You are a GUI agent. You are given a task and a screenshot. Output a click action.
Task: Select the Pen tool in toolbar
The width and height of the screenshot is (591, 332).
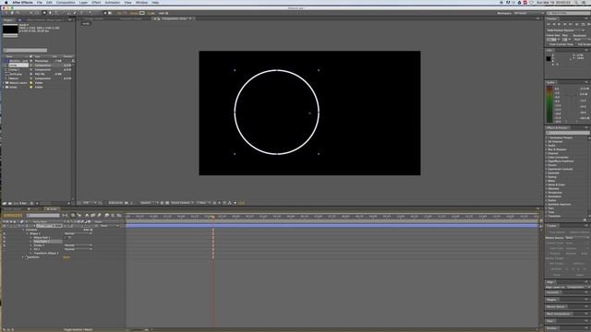click(50, 13)
